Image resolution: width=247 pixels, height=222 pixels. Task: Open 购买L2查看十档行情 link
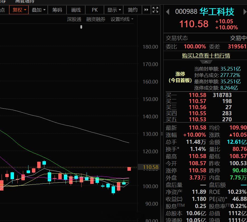(x=206, y=55)
